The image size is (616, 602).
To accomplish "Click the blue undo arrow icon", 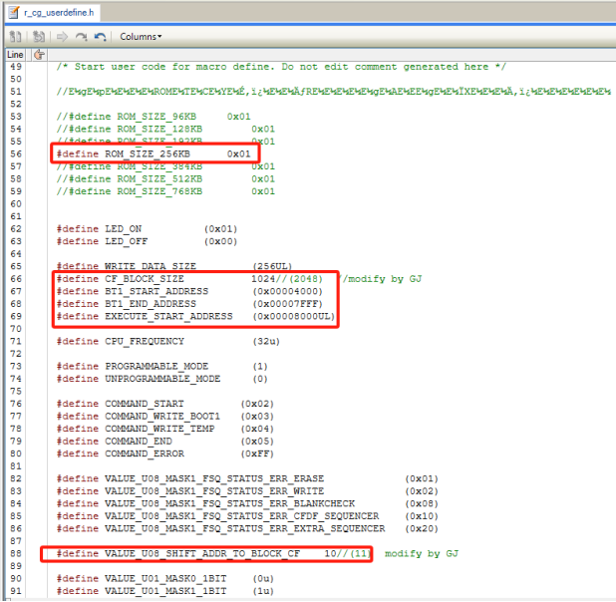I will click(101, 37).
